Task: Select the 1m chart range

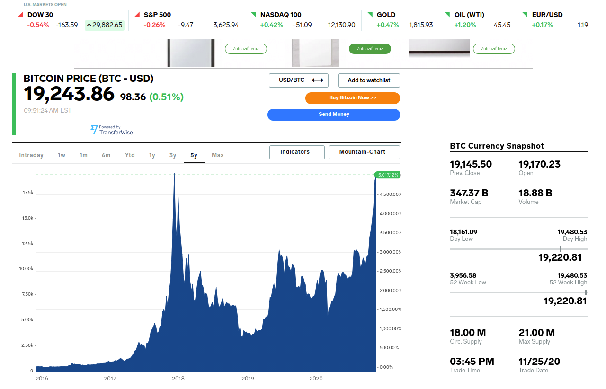Action: pos(83,155)
